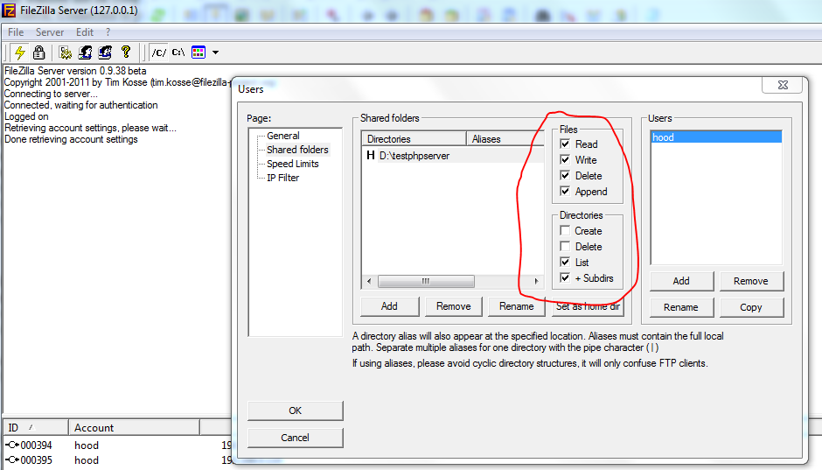Click Cancel in the Users dialog
The width and height of the screenshot is (822, 470).
point(296,438)
